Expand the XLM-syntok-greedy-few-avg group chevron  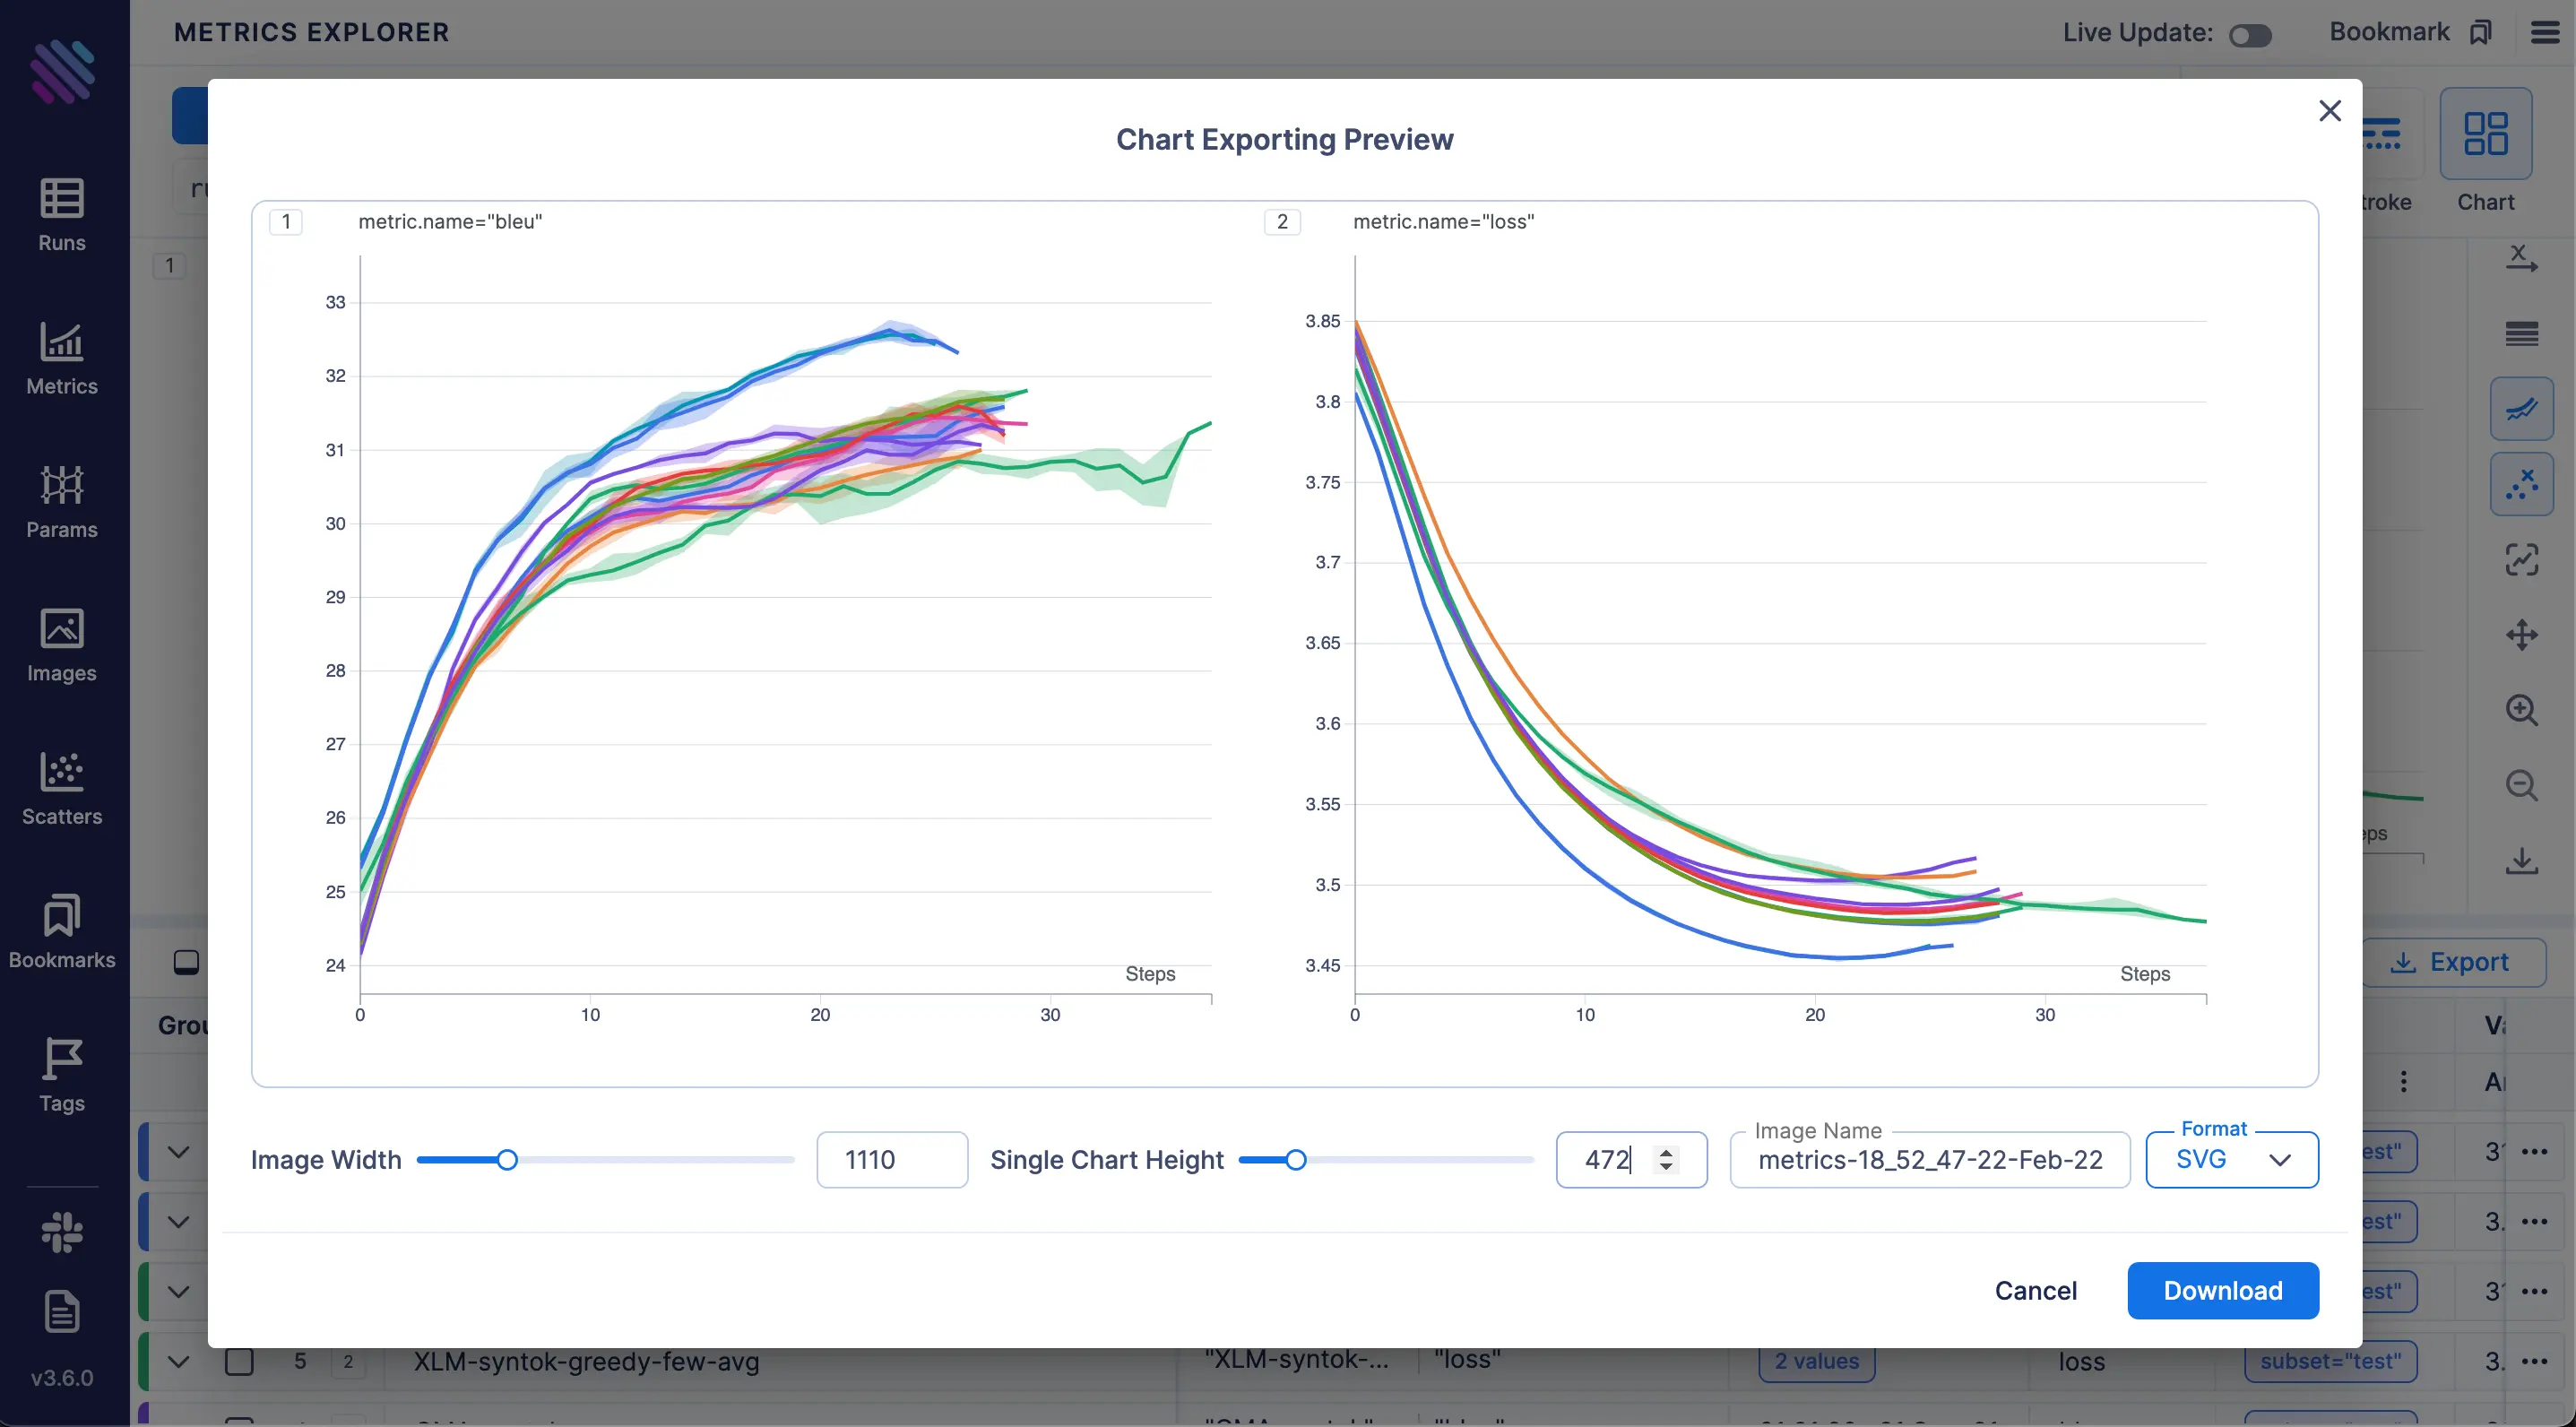pos(178,1361)
